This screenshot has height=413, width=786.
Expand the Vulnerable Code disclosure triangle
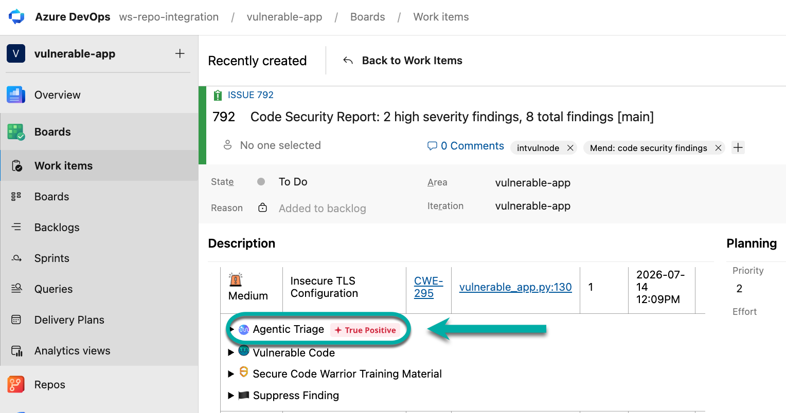pos(231,352)
